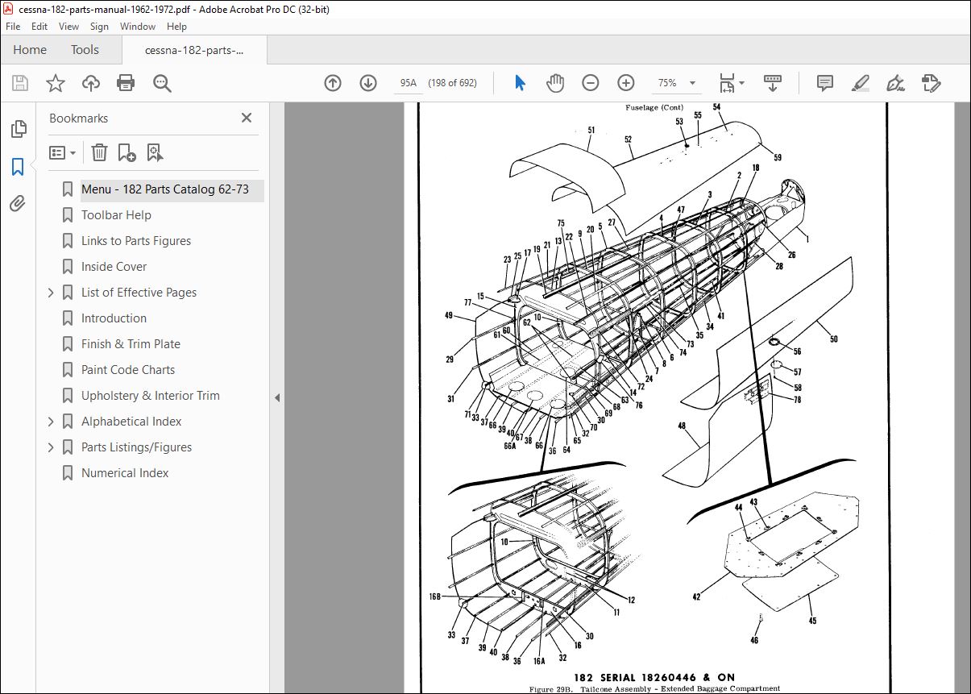
Task: Add a comment note icon
Action: click(824, 83)
